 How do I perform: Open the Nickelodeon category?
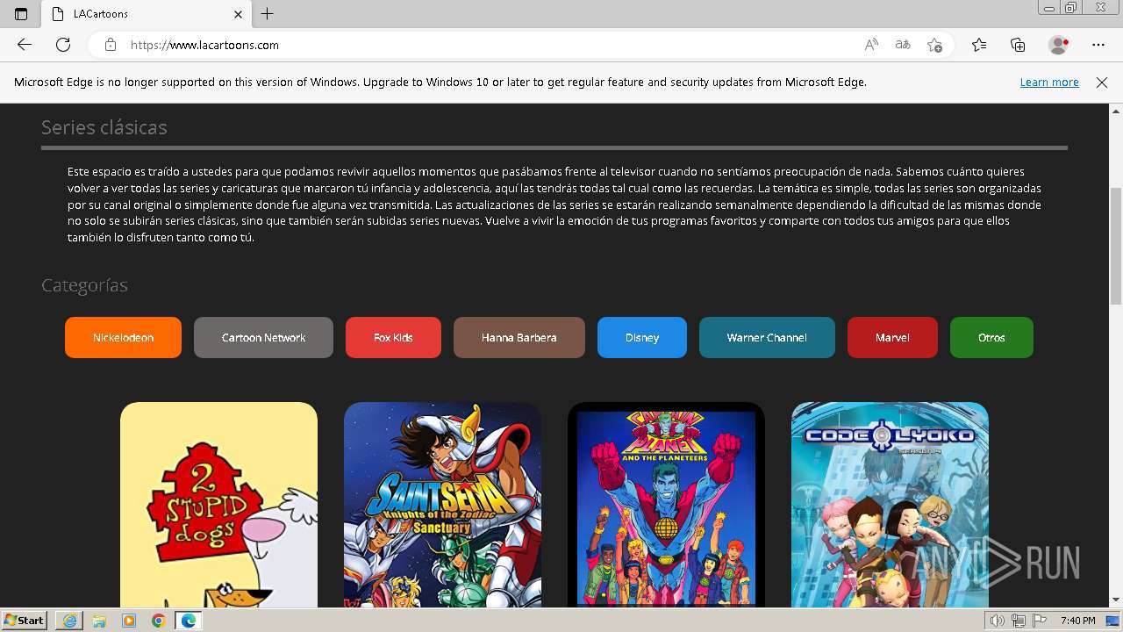pyautogui.click(x=123, y=337)
